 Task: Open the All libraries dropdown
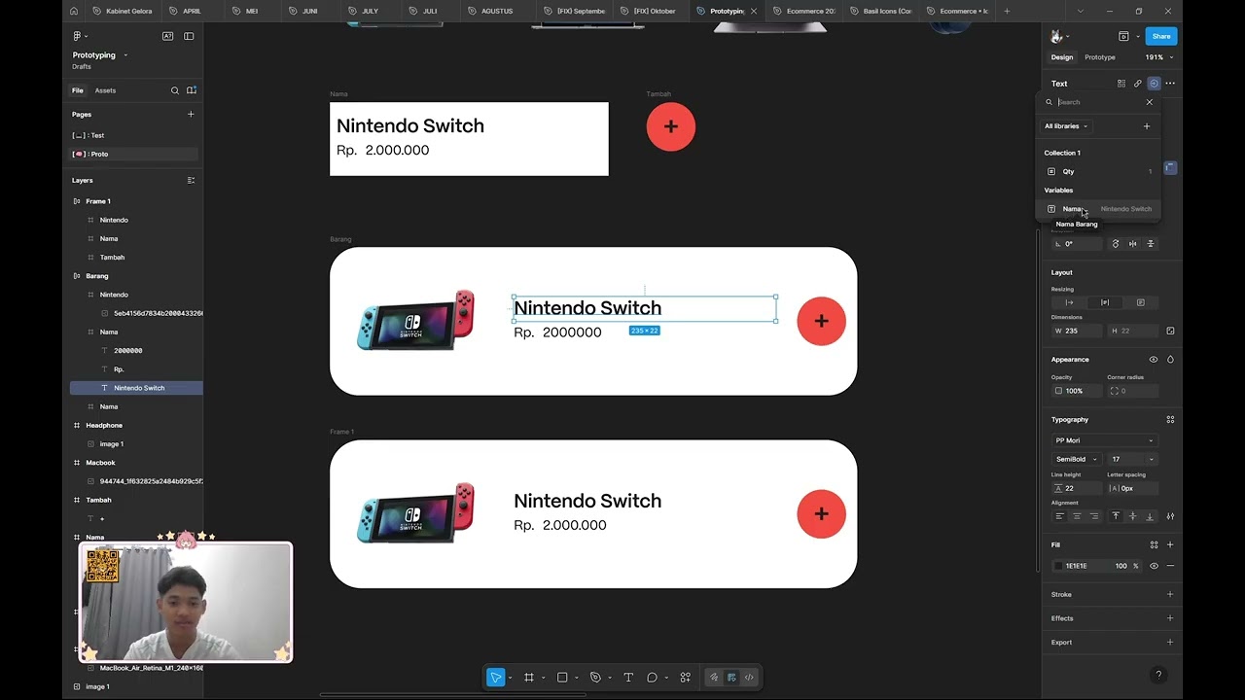(x=1066, y=126)
